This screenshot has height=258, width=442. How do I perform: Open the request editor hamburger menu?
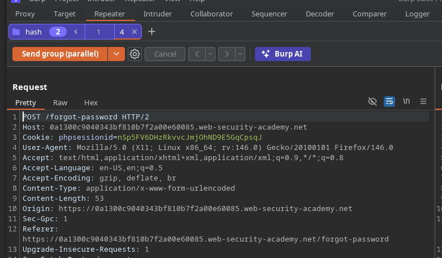tap(423, 101)
